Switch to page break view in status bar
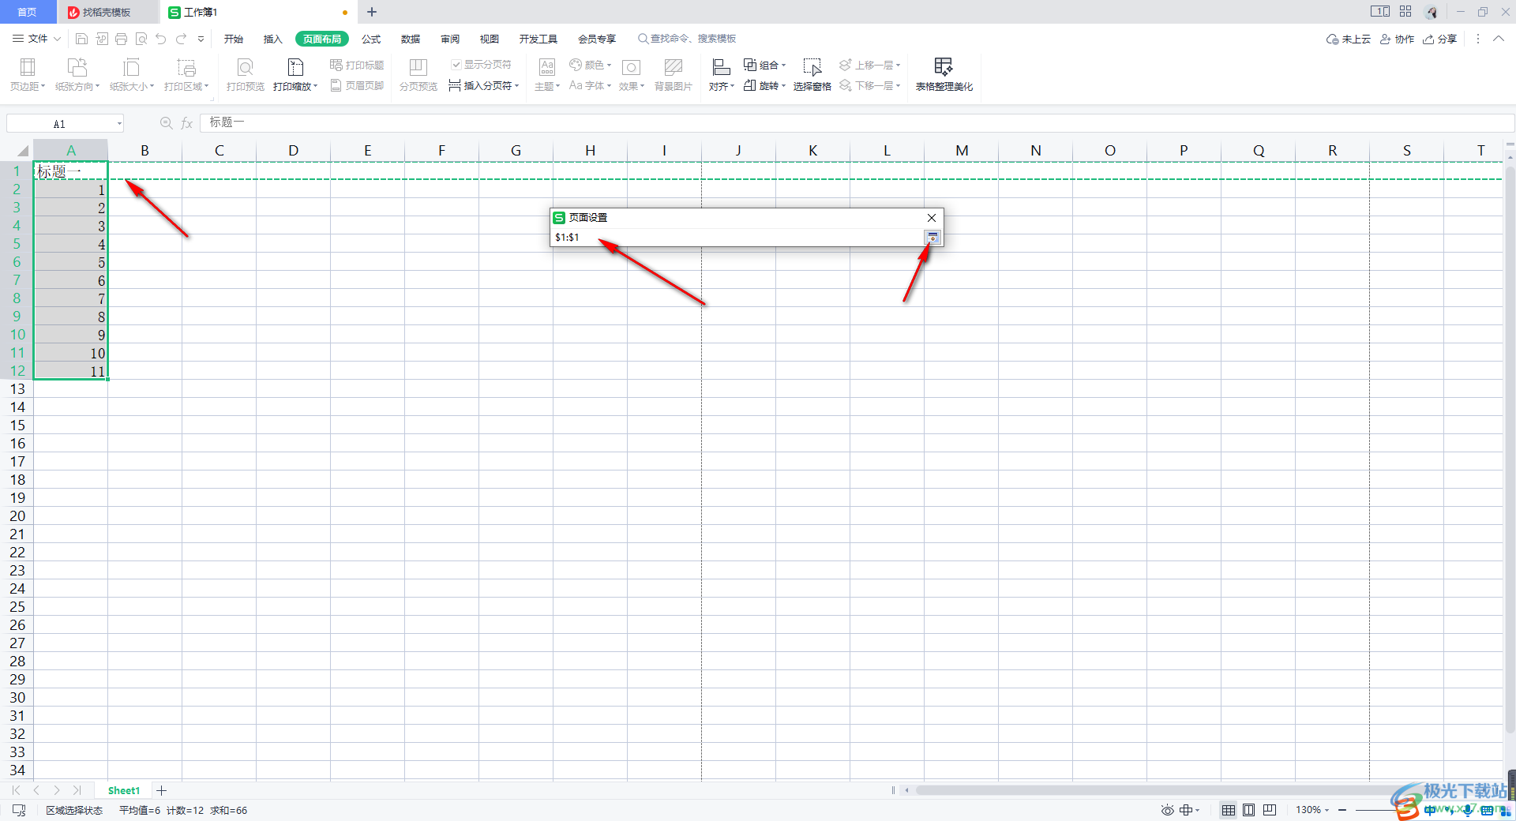1516x821 pixels. point(1270,810)
